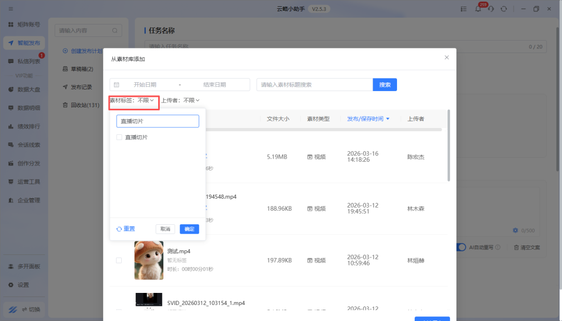Click the 重置 reset icon link
This screenshot has width=562, height=321.
125,229
